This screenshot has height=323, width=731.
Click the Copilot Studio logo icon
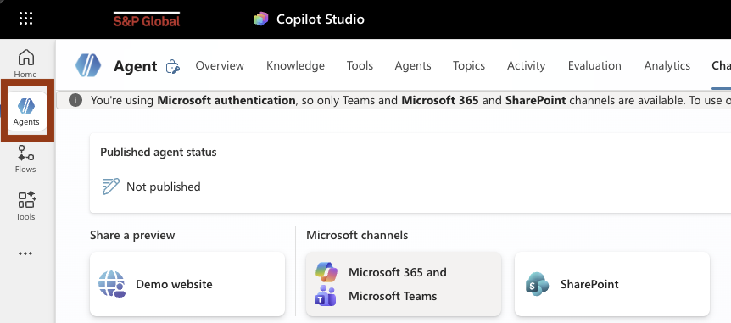tap(261, 19)
